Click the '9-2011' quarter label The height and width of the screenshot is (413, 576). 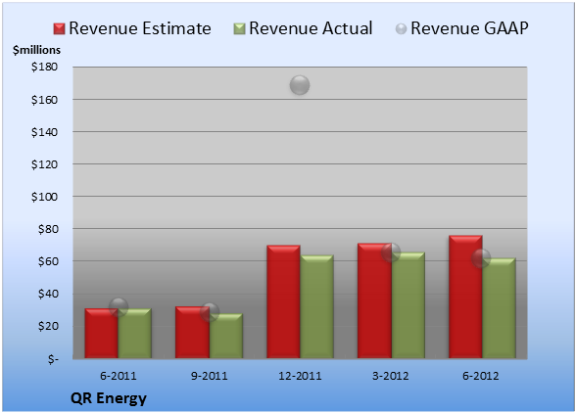[209, 376]
